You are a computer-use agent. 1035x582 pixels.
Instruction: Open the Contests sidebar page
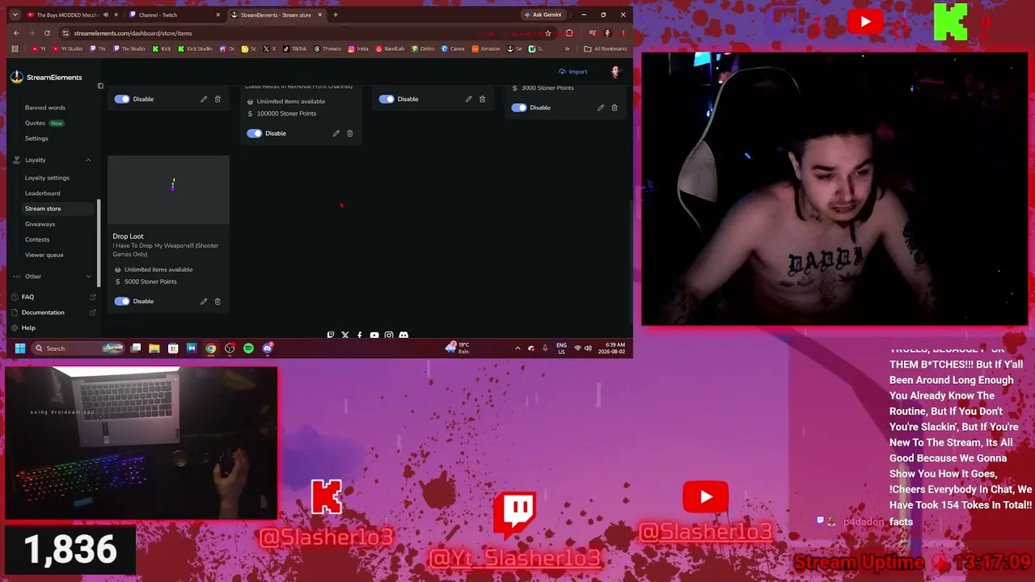tap(37, 239)
